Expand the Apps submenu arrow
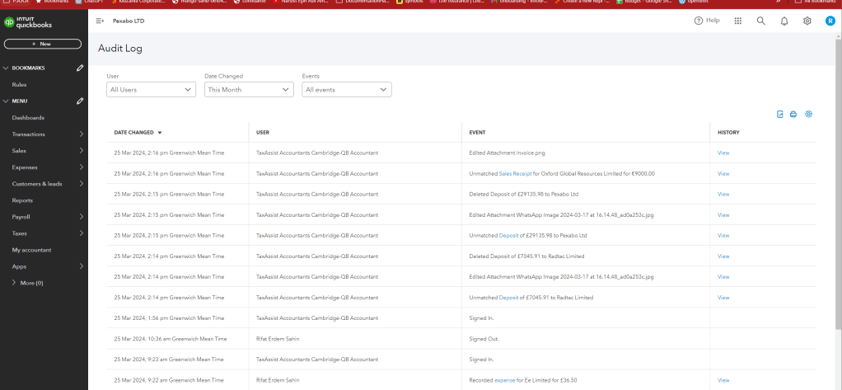The image size is (842, 390). click(82, 266)
